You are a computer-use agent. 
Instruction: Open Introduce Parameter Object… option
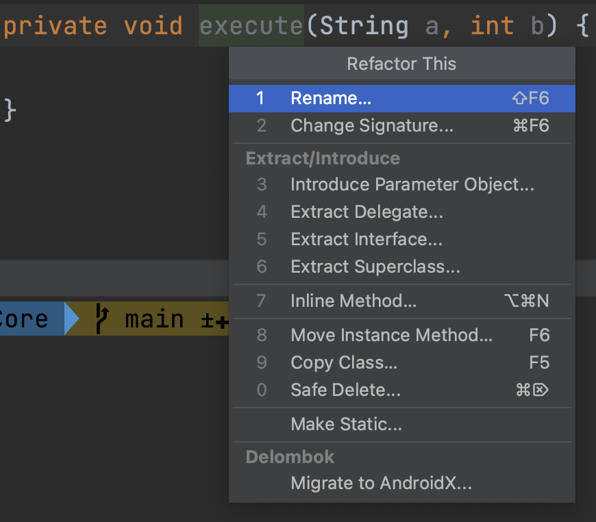401,185
